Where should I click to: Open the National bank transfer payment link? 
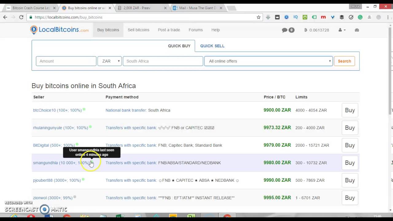point(126,110)
